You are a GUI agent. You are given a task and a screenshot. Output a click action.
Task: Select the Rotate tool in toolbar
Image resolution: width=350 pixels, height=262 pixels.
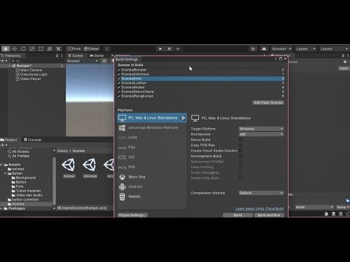click(23, 49)
